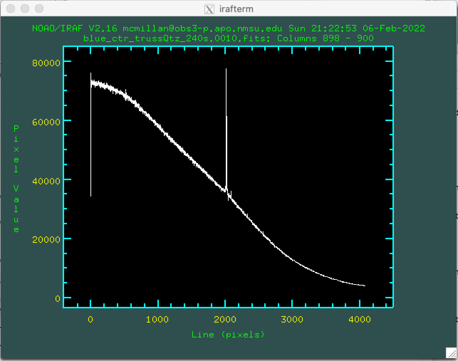Screen dimensions: 458x361
Task: Click the X11 icon in title bar
Action: [x=209, y=9]
